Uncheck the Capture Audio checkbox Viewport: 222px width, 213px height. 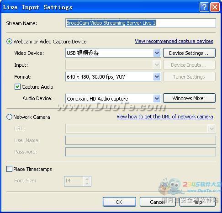tap(17, 87)
